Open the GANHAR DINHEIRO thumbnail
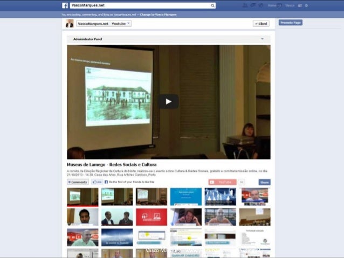The width and height of the screenshot is (344, 258). (x=186, y=253)
